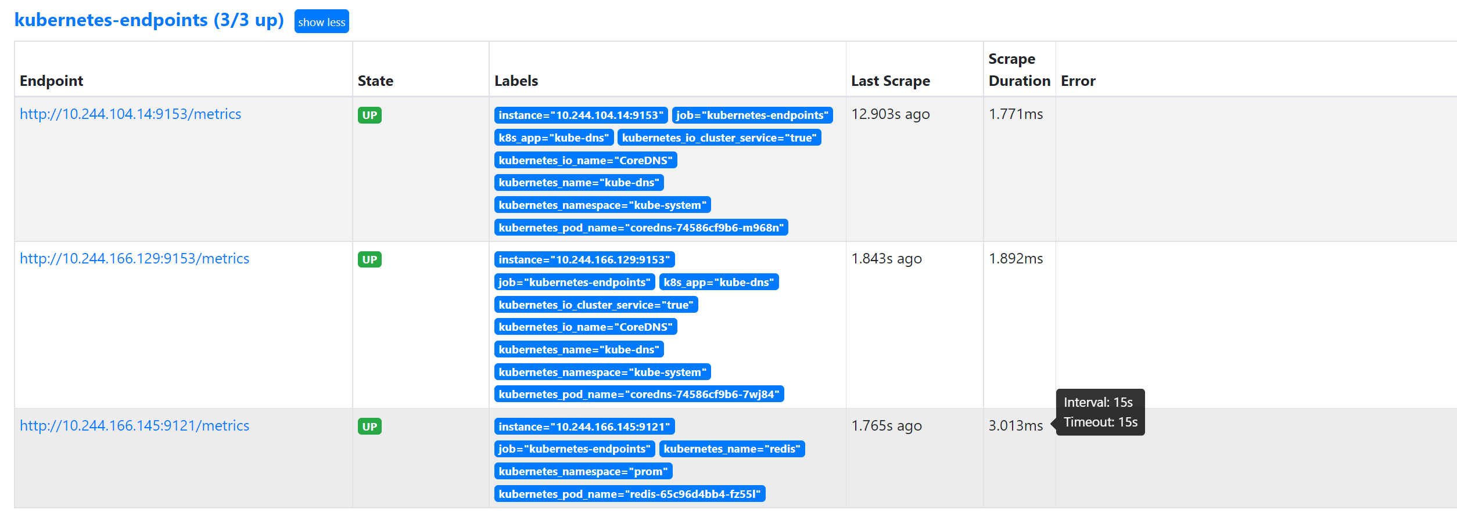Viewport: 1457px width, 524px height.
Task: Click scrape duration 1.771ms
Action: (1016, 114)
